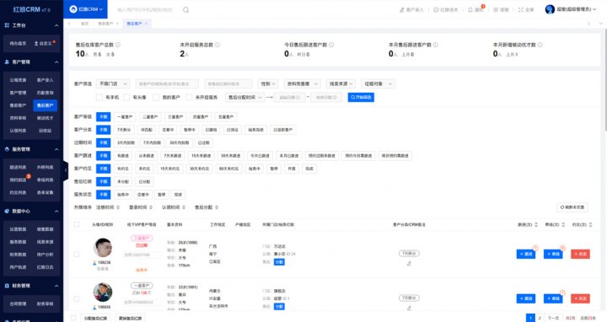Collapse the 客户管理 sidebar section
Viewport: 607px width, 322px height.
pos(56,62)
